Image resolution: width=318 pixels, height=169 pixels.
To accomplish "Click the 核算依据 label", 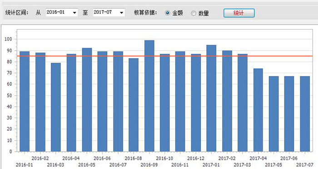I will coord(145,13).
